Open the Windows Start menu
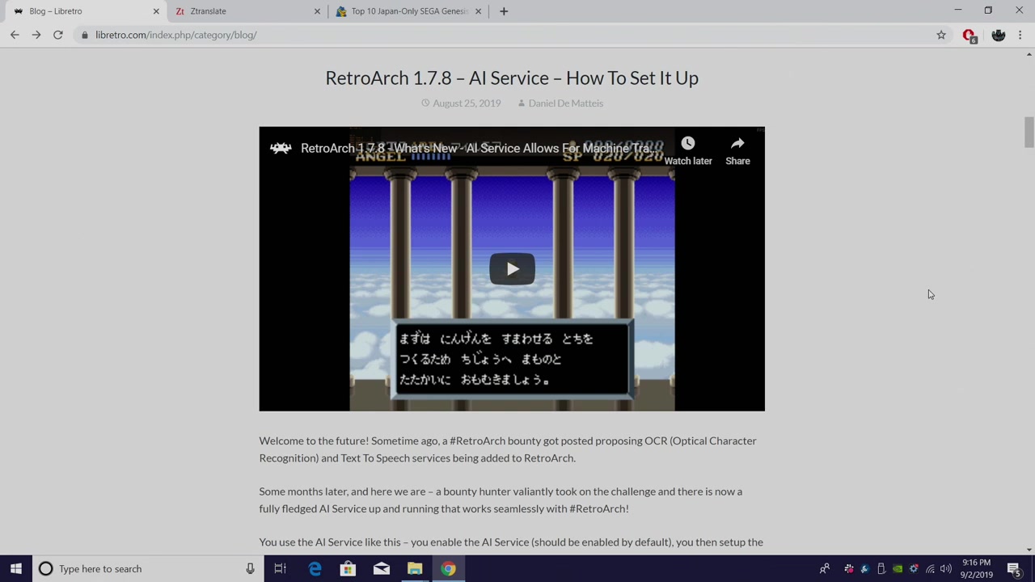 click(x=16, y=569)
